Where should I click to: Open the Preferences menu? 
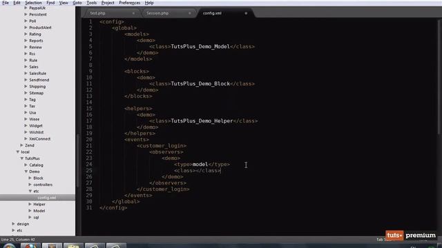pos(129,3)
